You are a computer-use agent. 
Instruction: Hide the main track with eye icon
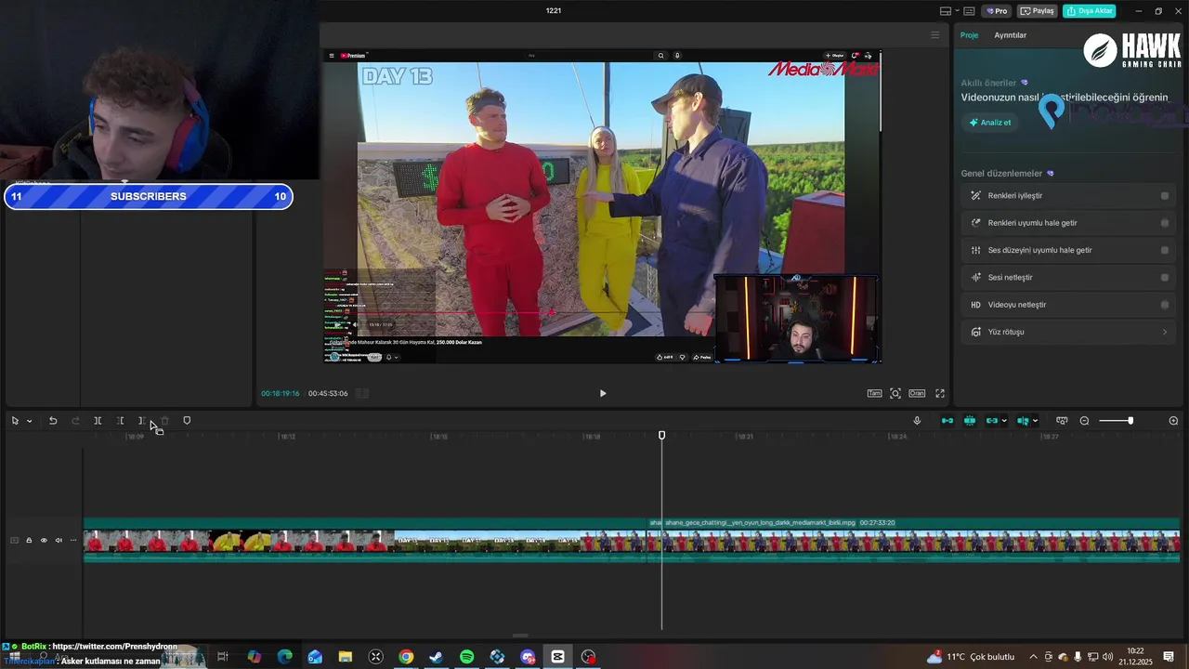[43, 540]
